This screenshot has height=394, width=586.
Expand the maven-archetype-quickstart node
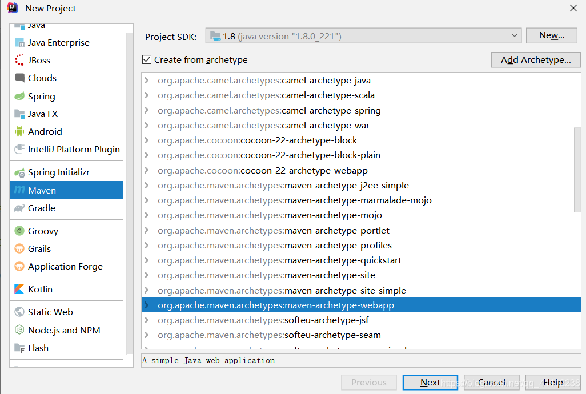(x=146, y=260)
